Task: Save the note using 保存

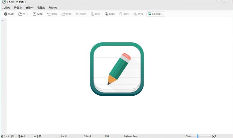Action: click(x=38, y=14)
